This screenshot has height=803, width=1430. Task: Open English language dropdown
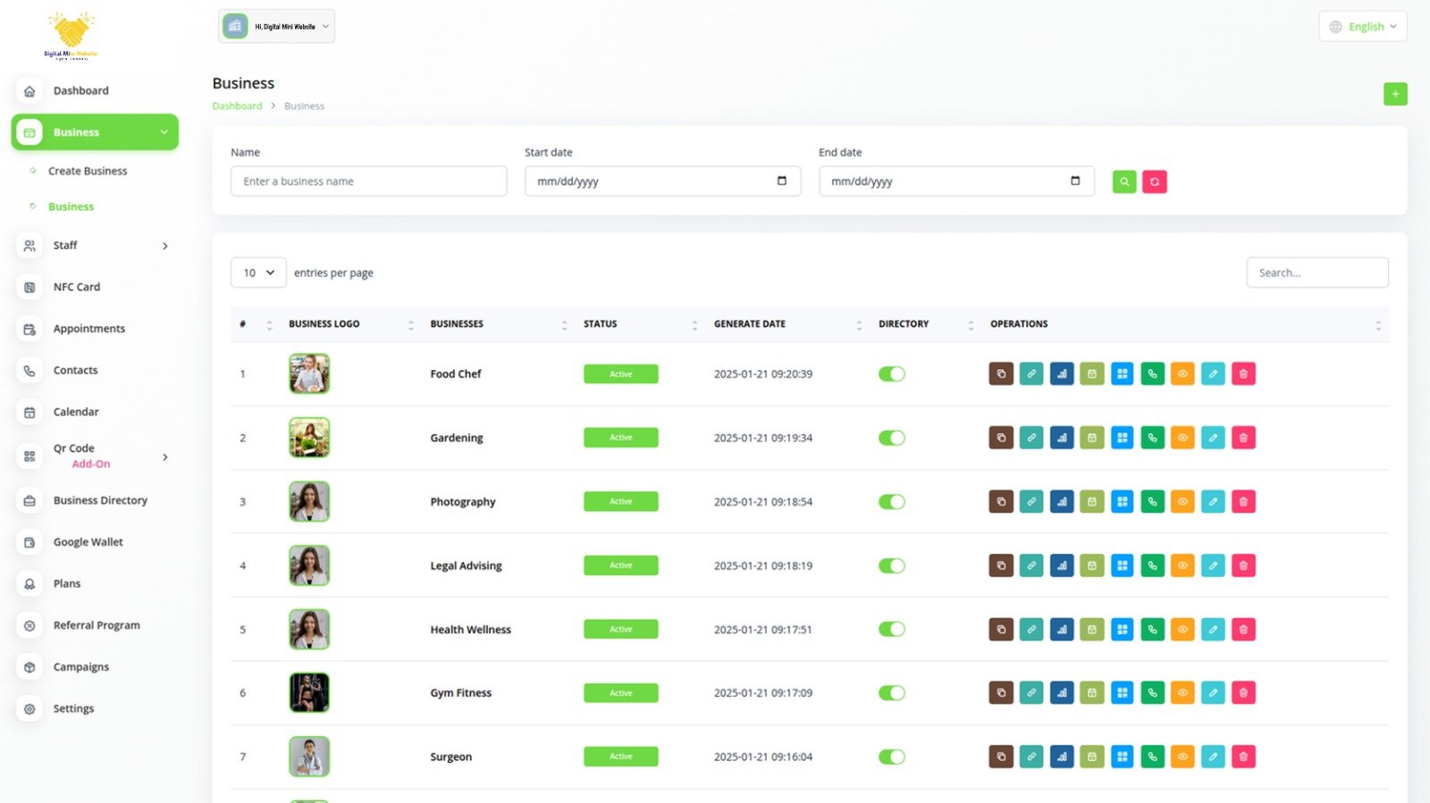click(1363, 26)
